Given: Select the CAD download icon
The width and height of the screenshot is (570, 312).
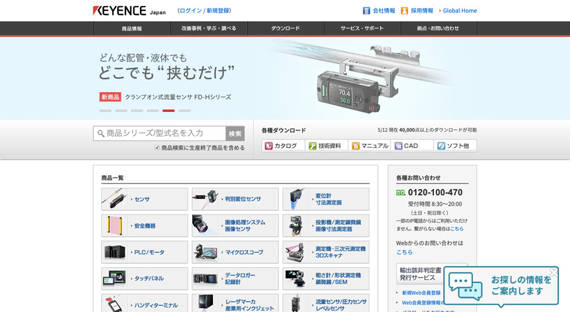Looking at the screenshot, I should (398, 146).
